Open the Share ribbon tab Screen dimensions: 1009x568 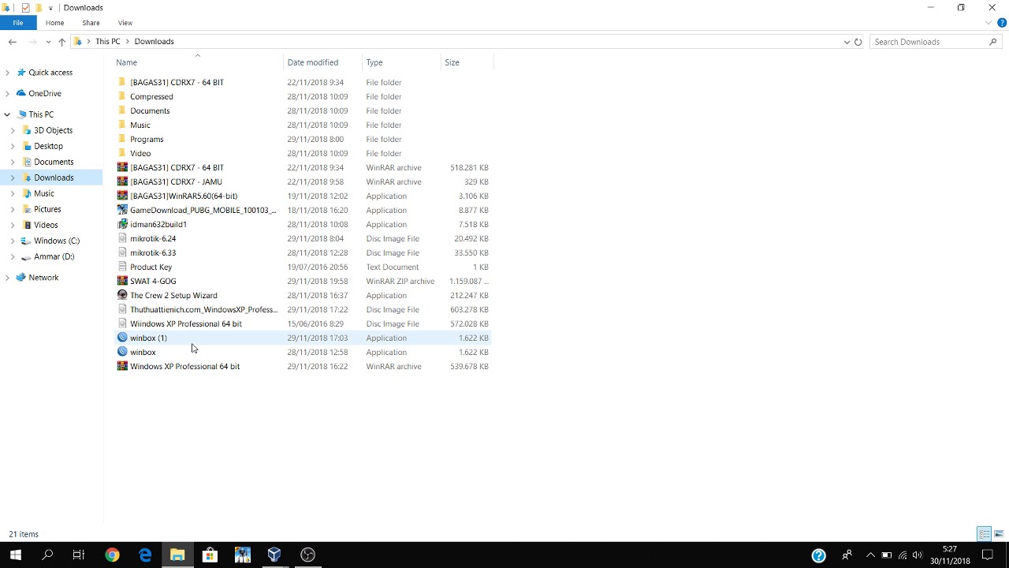pos(91,23)
